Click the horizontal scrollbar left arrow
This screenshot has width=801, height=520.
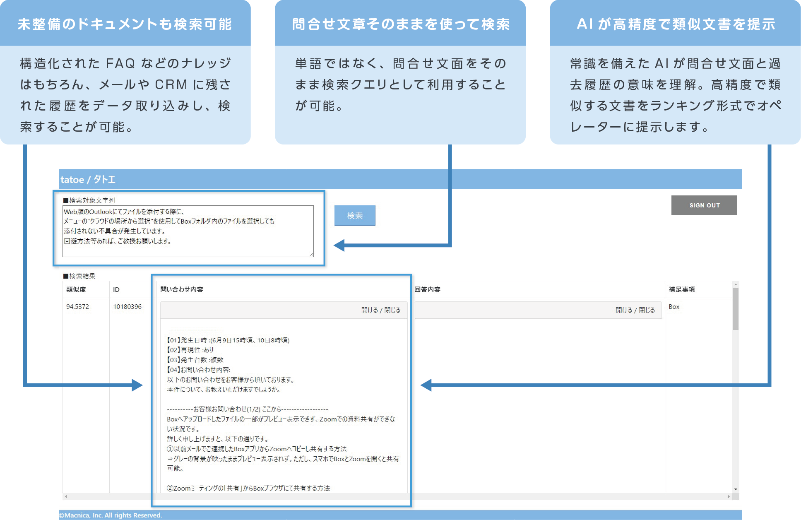(66, 496)
